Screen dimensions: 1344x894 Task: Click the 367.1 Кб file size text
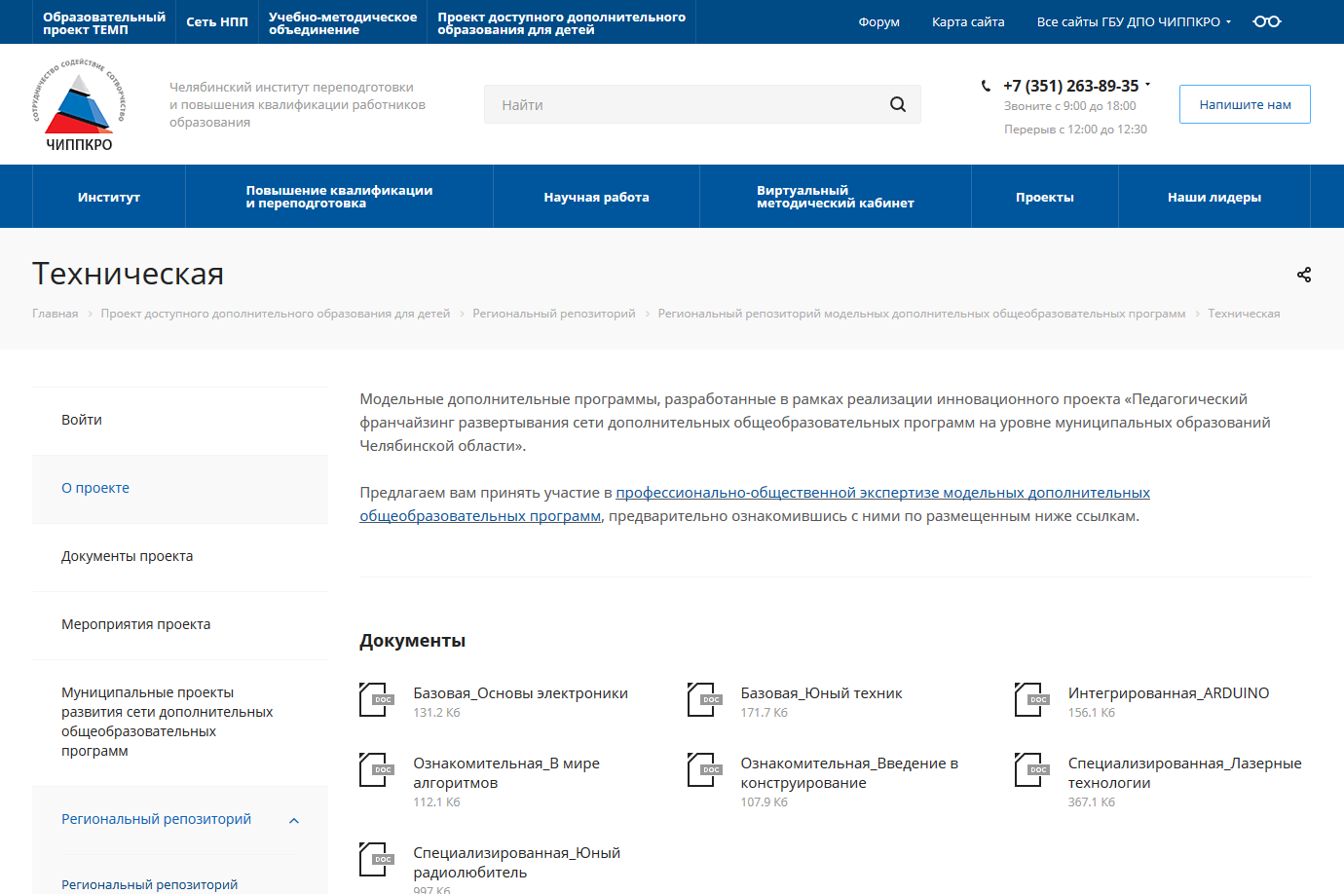[x=1091, y=802]
